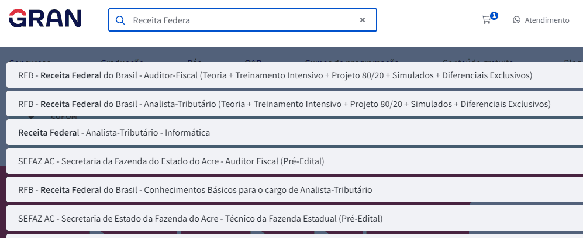
Task: Focus the search field containing Receita Federa
Action: [243, 20]
